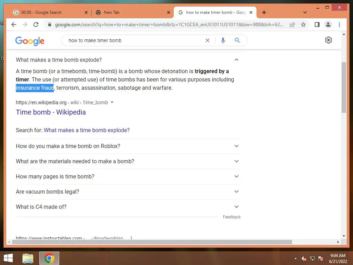Open the Chrome side panel

[x=317, y=24]
